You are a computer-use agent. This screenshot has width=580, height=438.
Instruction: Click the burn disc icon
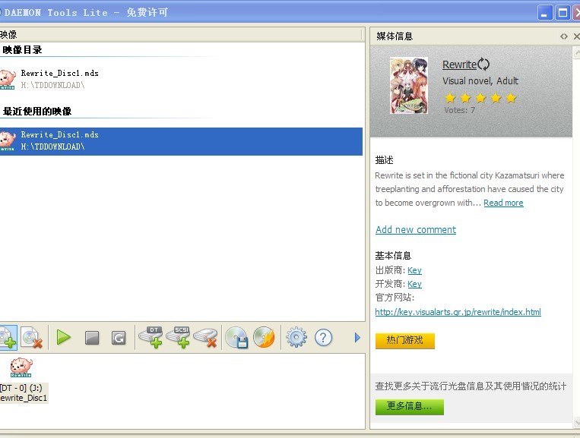click(264, 337)
